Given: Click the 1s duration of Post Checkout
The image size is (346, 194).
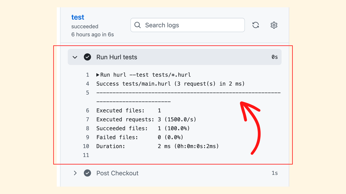Looking at the screenshot, I should click(x=274, y=173).
